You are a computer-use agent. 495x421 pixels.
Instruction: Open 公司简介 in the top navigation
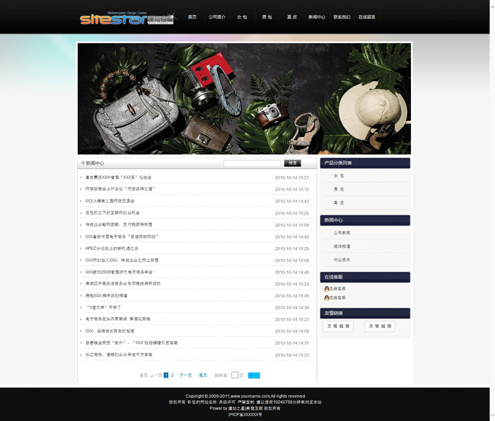click(x=217, y=17)
